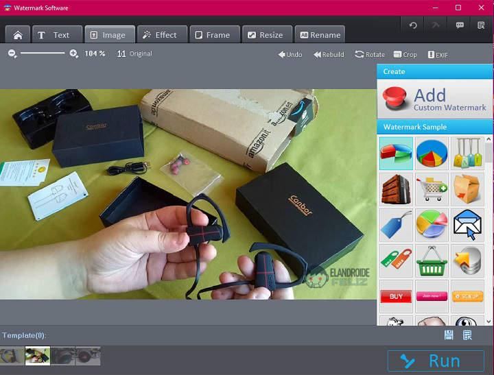The height and width of the screenshot is (375, 494).
Task: Click Add Custom Watermark button
Action: (x=434, y=99)
